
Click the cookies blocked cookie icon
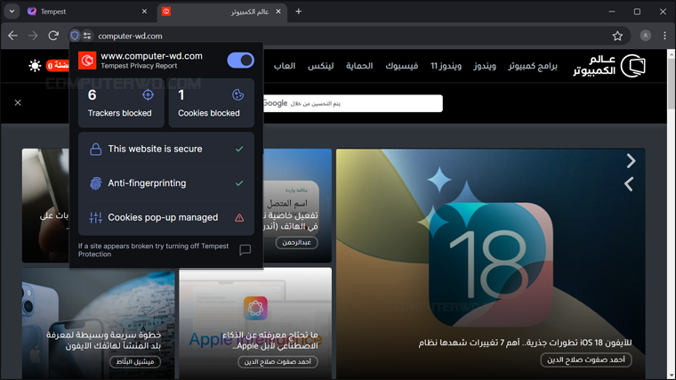click(x=238, y=94)
